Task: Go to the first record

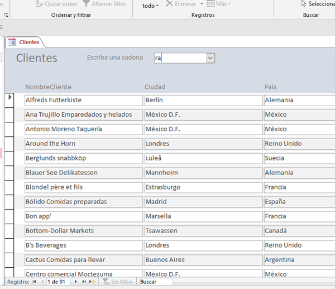Action: (x=35, y=282)
